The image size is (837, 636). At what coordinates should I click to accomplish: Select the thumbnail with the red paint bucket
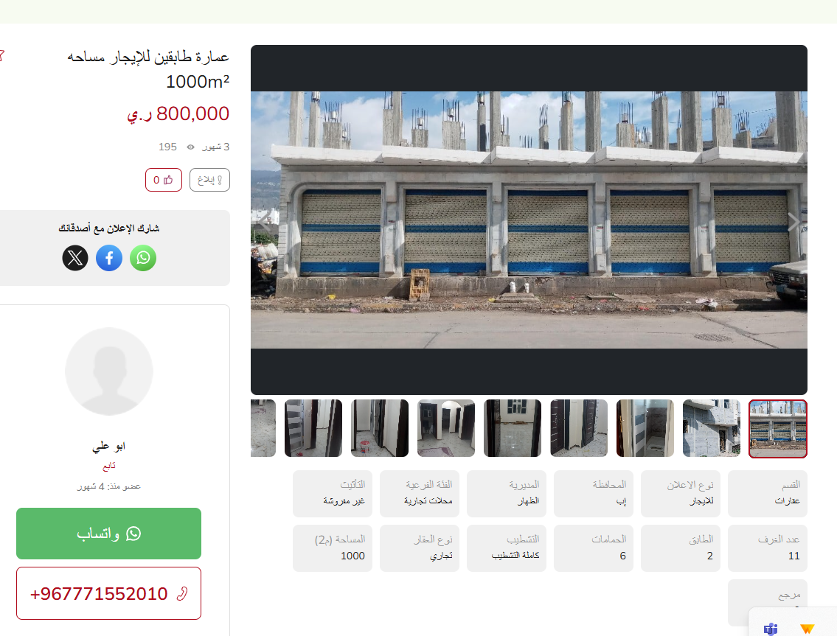click(380, 428)
